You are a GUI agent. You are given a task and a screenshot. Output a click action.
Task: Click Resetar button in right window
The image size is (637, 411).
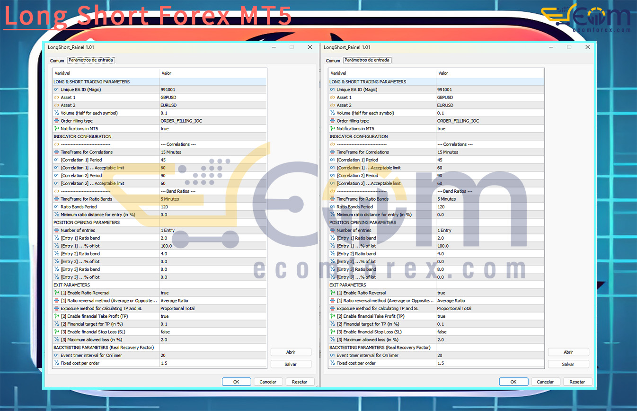577,382
